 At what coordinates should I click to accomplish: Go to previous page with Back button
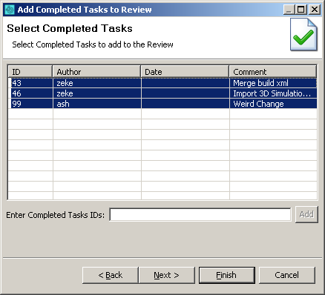click(x=111, y=275)
